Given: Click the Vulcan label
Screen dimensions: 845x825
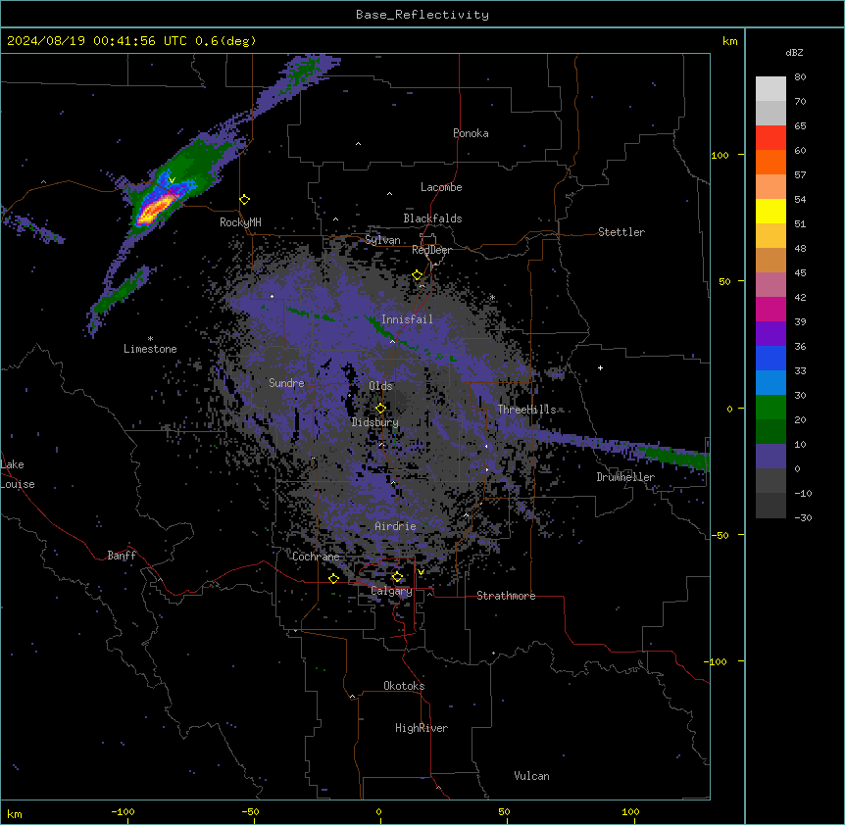Looking at the screenshot, I should [532, 776].
